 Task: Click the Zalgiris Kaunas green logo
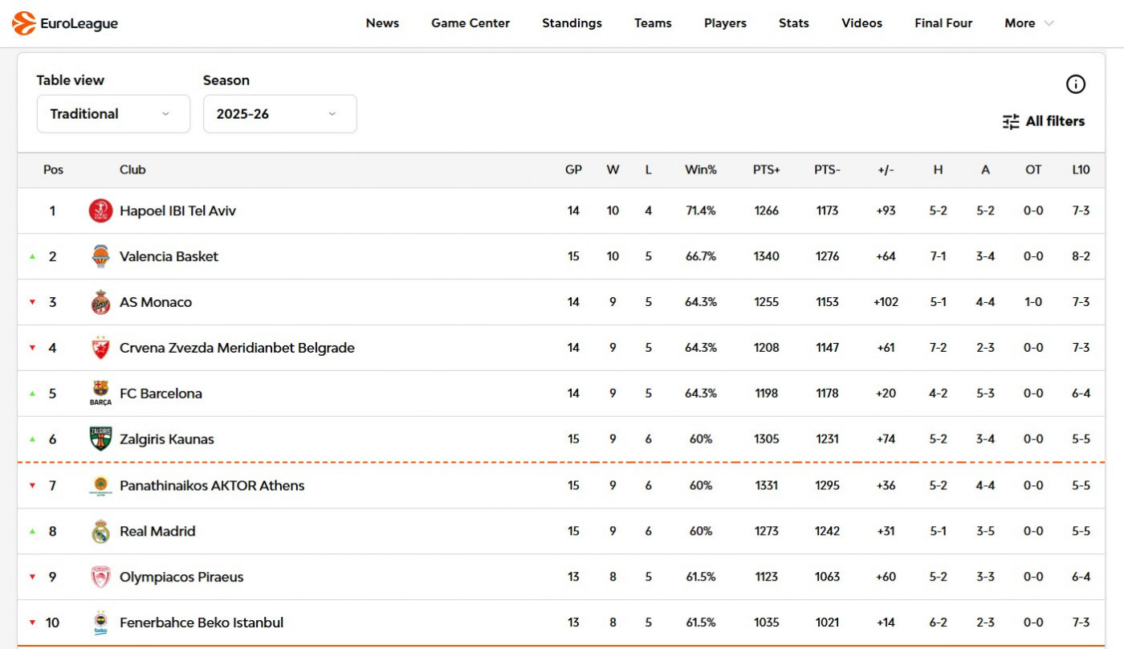tap(100, 439)
